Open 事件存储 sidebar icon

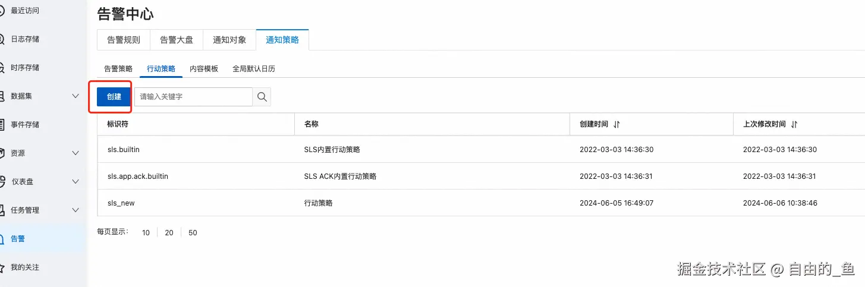click(x=2, y=125)
